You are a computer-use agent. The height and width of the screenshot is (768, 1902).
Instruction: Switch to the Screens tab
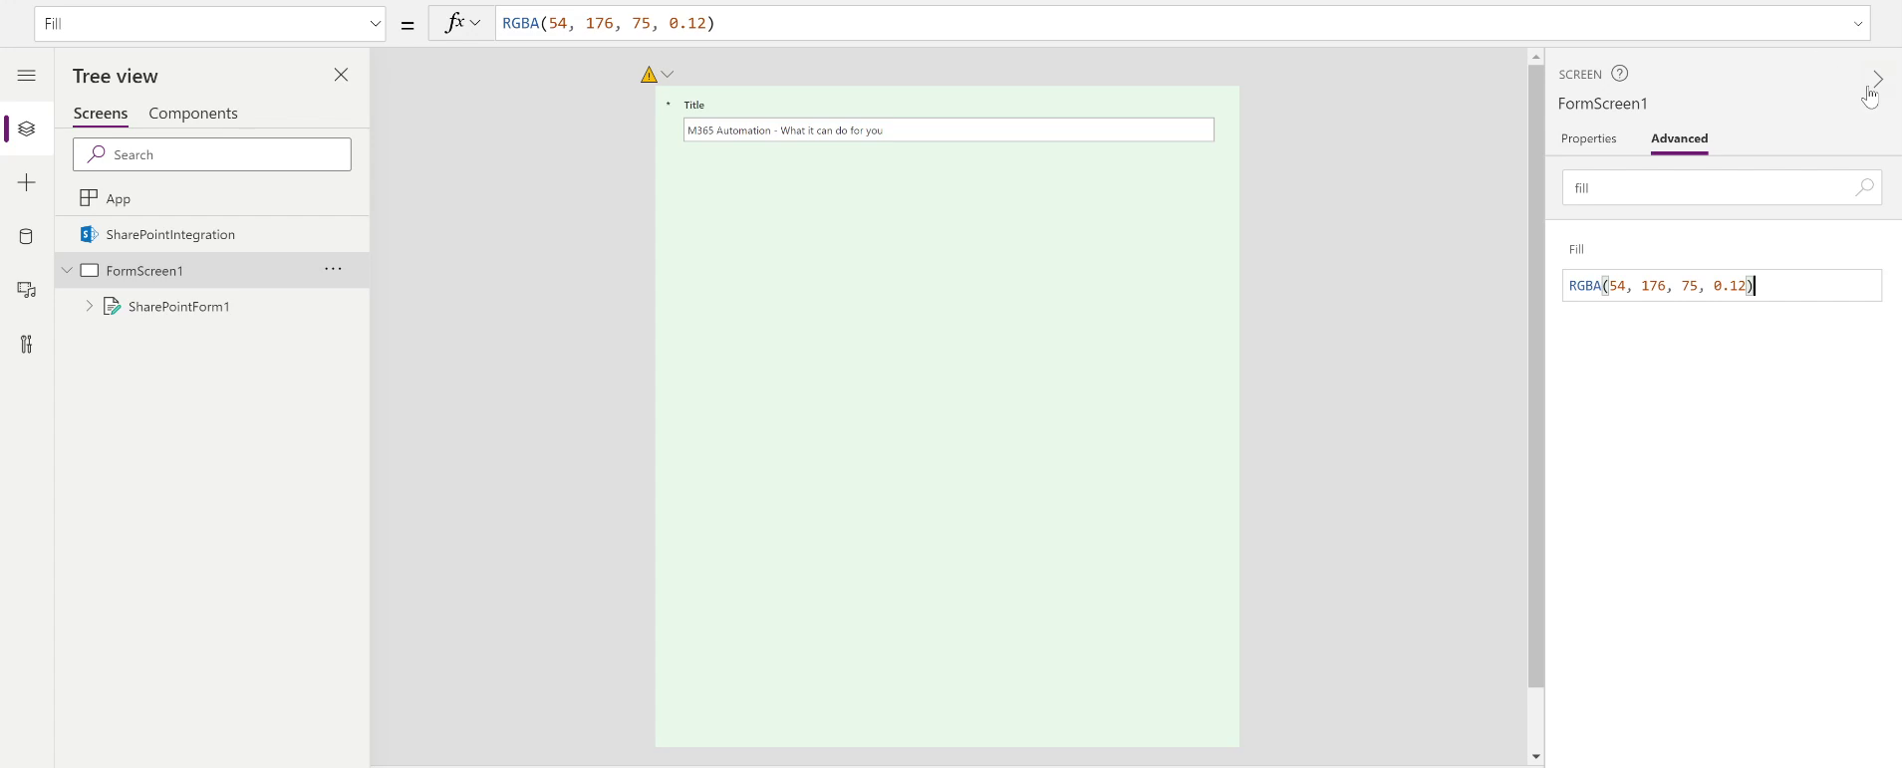tap(101, 114)
